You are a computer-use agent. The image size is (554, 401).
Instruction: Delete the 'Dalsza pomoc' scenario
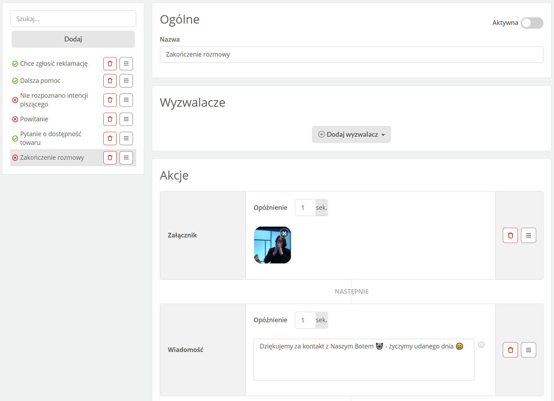(x=110, y=81)
